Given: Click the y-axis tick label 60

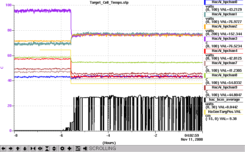Looking at the screenshot, I should [10, 56].
